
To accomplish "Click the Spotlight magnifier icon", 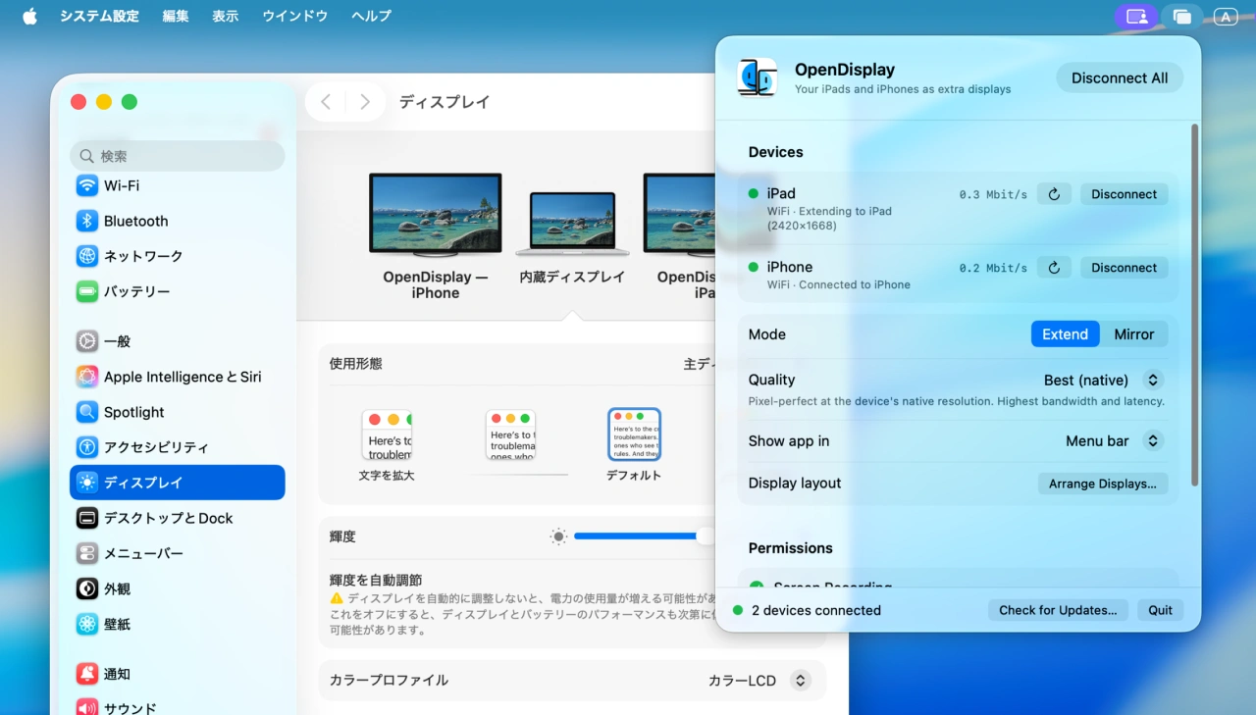I will click(87, 412).
